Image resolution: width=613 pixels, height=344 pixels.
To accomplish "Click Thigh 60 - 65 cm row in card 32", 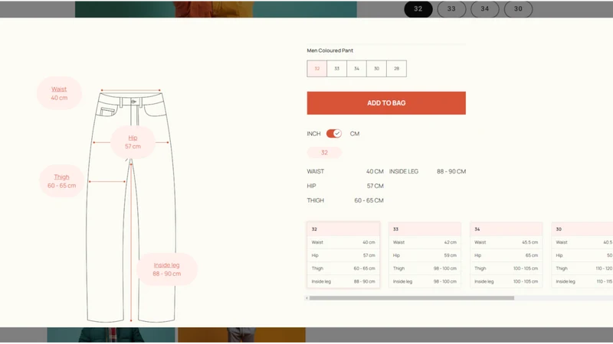I will tap(343, 268).
